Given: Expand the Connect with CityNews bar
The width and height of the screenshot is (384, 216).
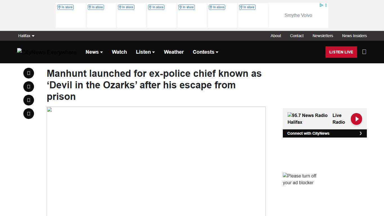Looking at the screenshot, I should [x=324, y=133].
